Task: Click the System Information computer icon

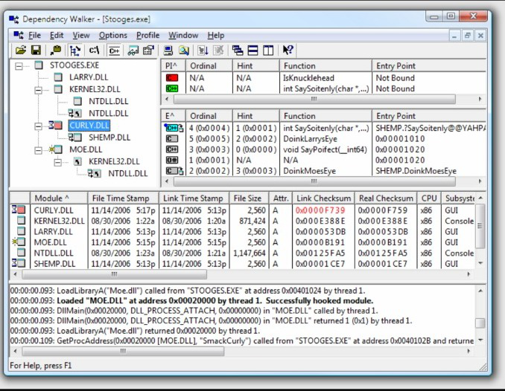Action: click(x=168, y=50)
